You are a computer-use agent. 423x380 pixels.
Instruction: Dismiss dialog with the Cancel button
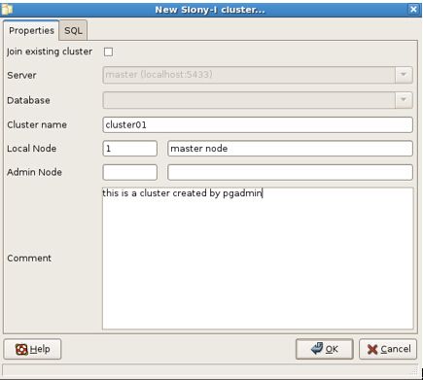(388, 349)
